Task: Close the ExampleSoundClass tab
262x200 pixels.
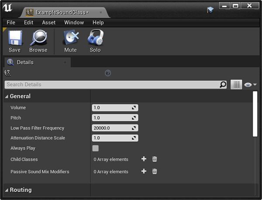Action: coord(101,12)
